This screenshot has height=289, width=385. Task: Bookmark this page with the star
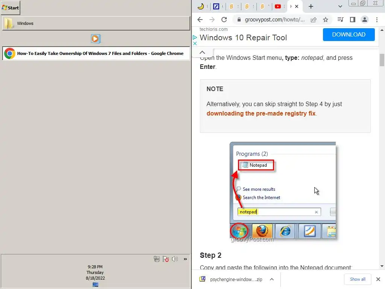(x=326, y=20)
